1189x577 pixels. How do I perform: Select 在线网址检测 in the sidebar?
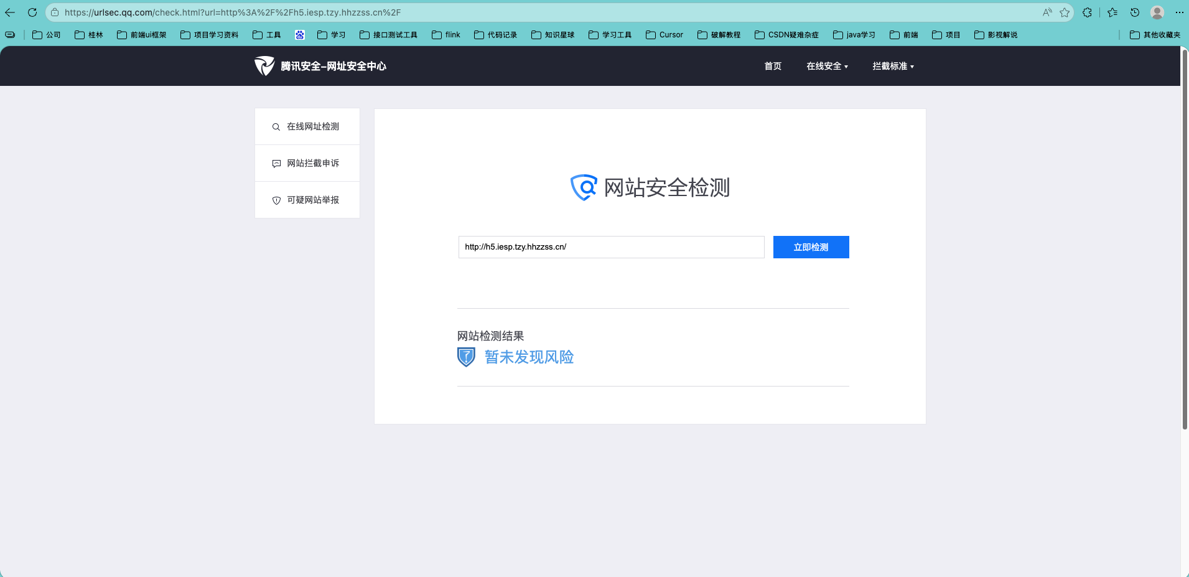[x=307, y=126]
